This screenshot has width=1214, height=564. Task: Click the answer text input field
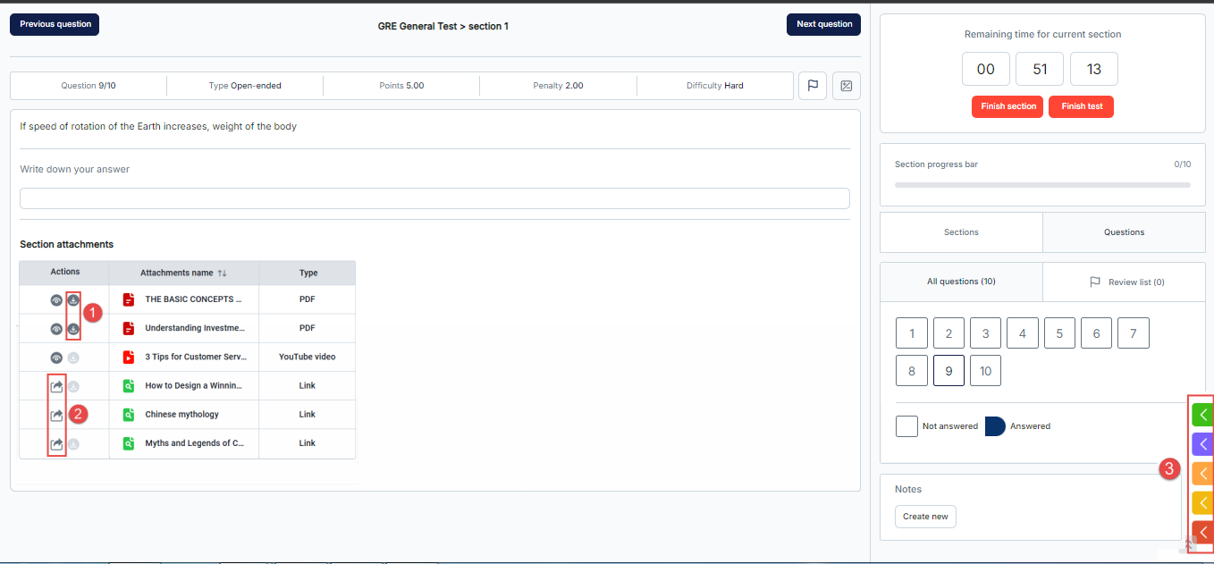click(x=434, y=198)
